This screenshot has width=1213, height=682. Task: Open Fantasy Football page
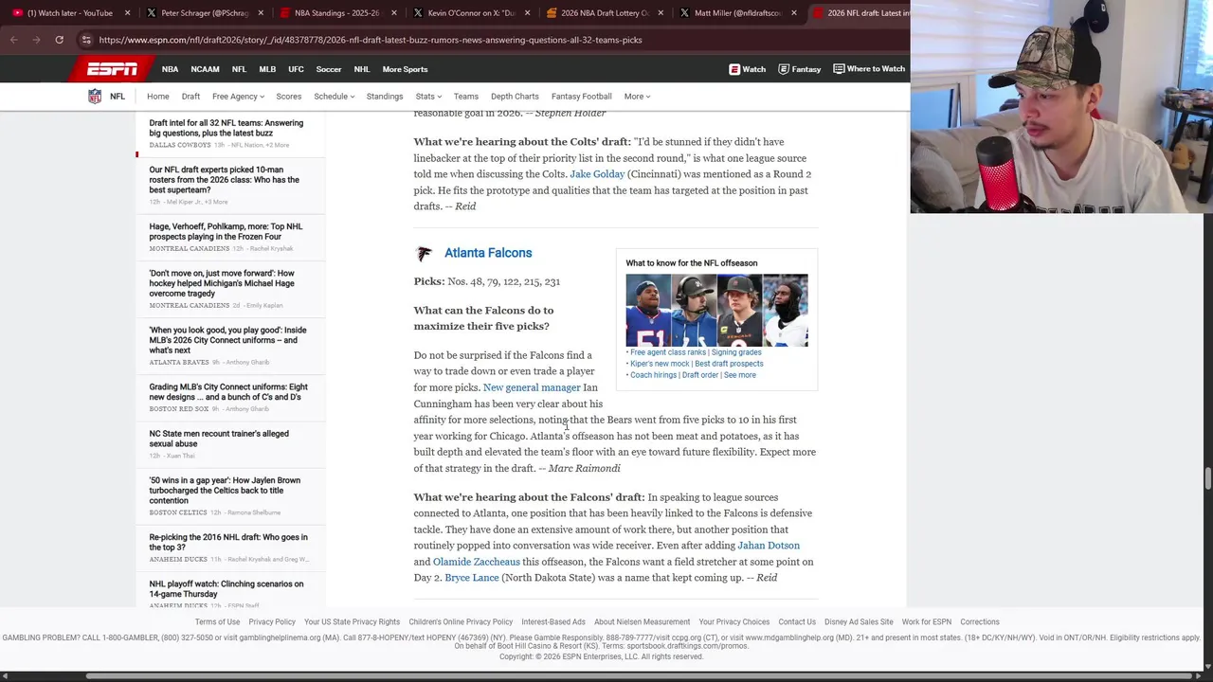point(582,97)
